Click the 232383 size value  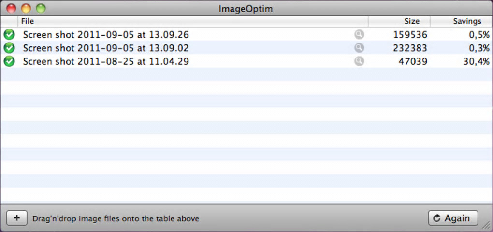coord(410,48)
